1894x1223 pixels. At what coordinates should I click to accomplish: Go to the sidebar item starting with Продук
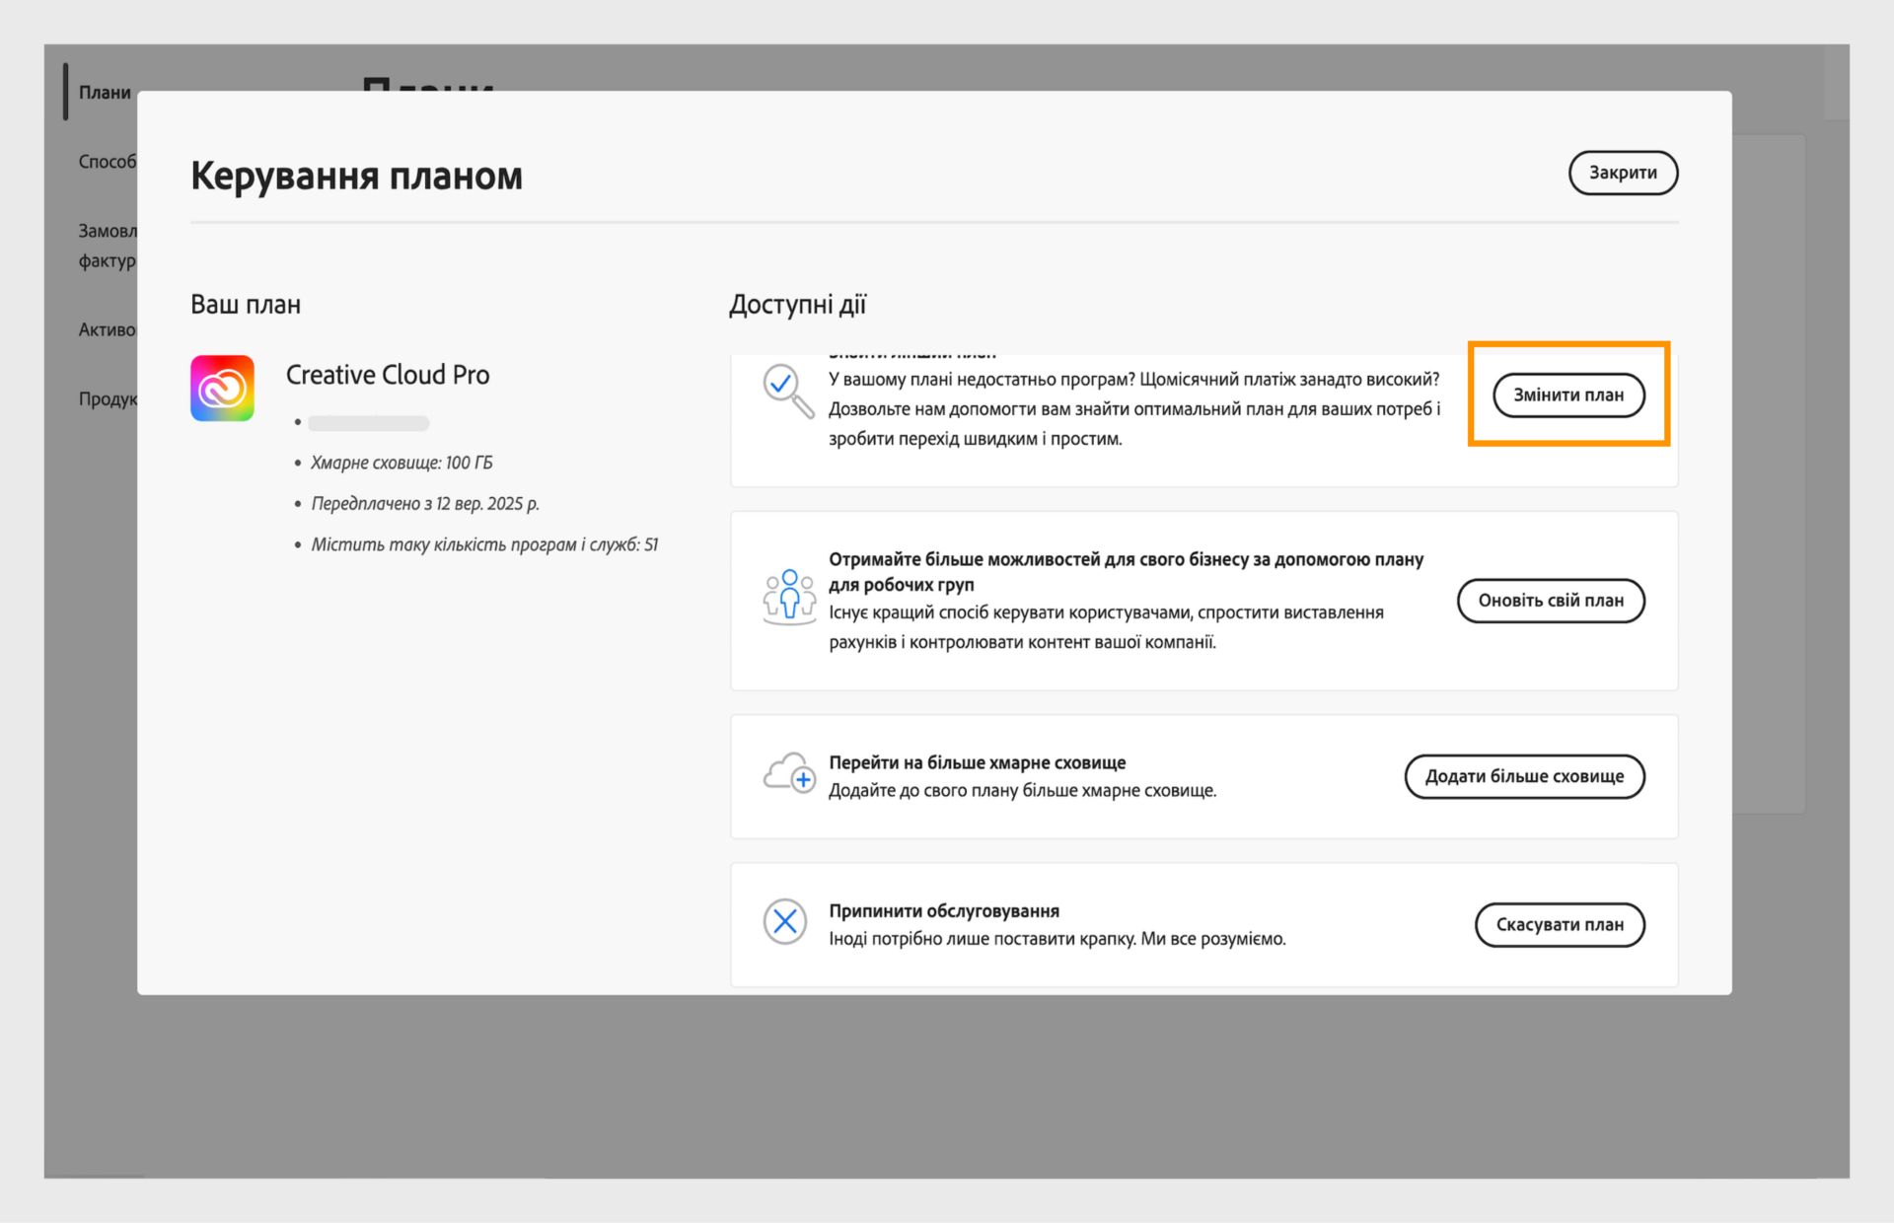108,398
